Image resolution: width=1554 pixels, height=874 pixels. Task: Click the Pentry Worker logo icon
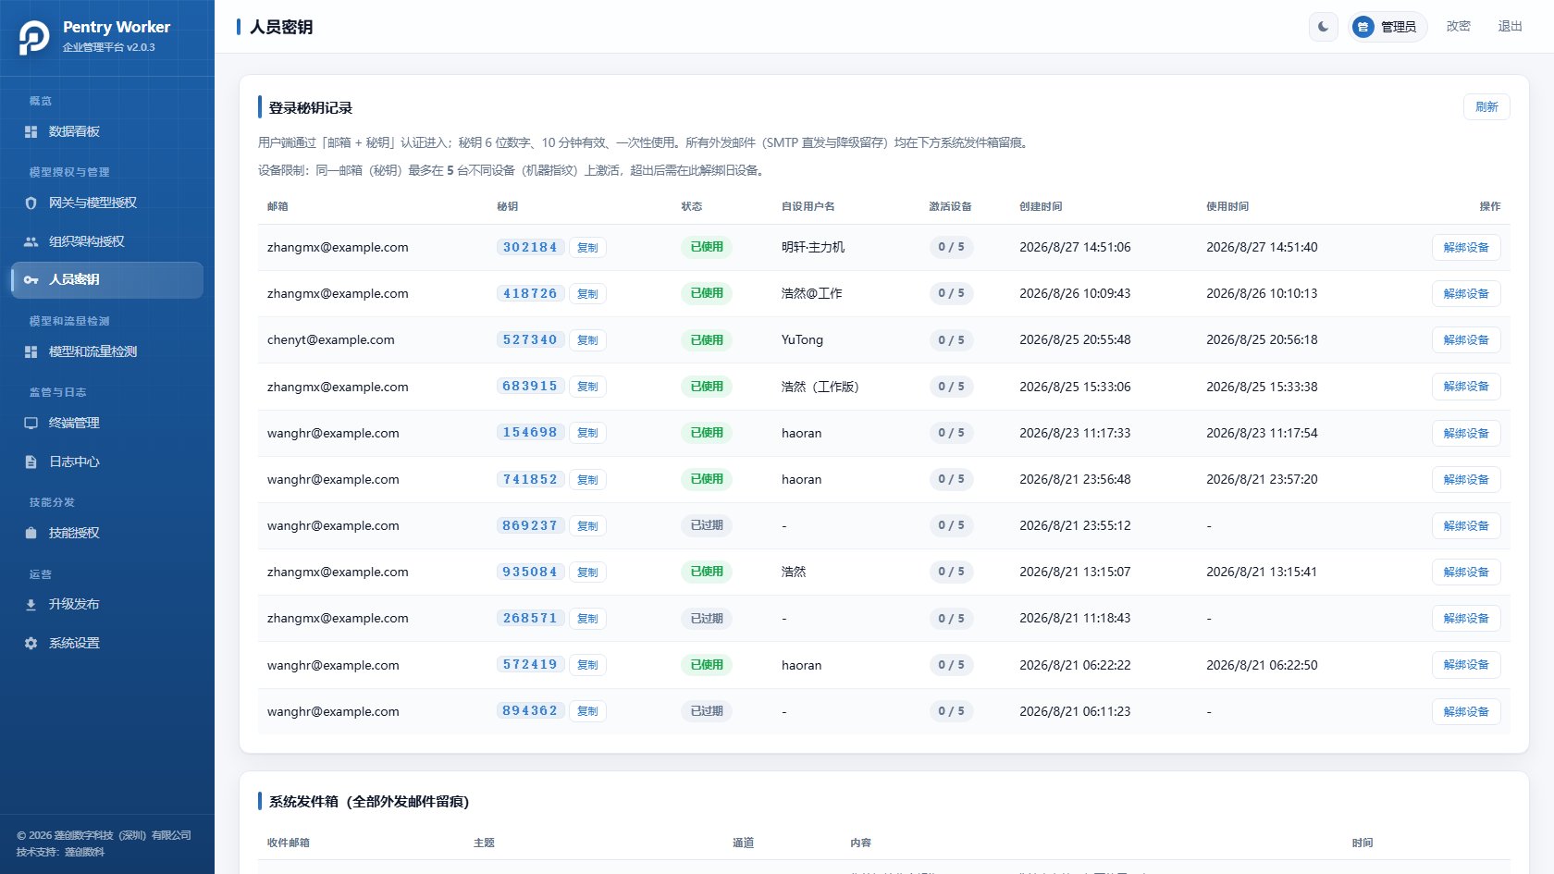(34, 37)
